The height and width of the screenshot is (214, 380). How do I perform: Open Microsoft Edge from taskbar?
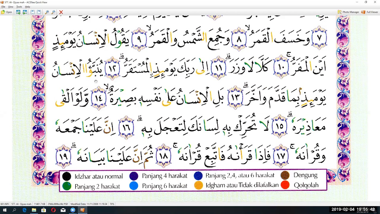pos(24,210)
